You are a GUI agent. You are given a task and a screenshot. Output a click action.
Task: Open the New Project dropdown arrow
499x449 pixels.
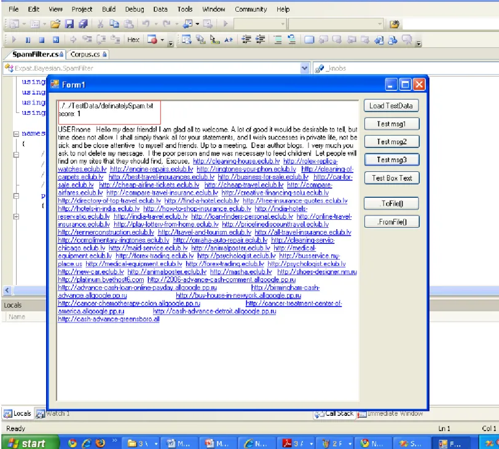coord(23,24)
